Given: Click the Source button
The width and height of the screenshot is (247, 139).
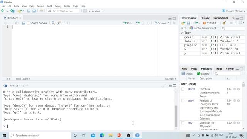Looking at the screenshot, I should click(x=160, y=23).
